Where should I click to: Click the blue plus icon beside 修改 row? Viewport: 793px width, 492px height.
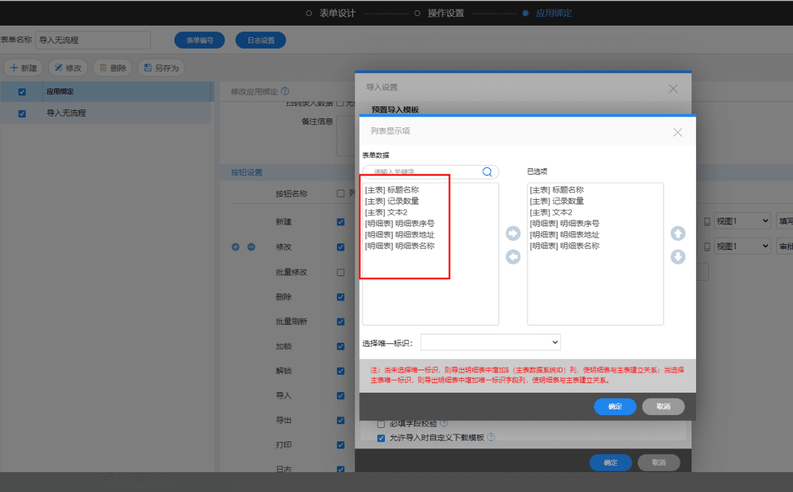[235, 247]
